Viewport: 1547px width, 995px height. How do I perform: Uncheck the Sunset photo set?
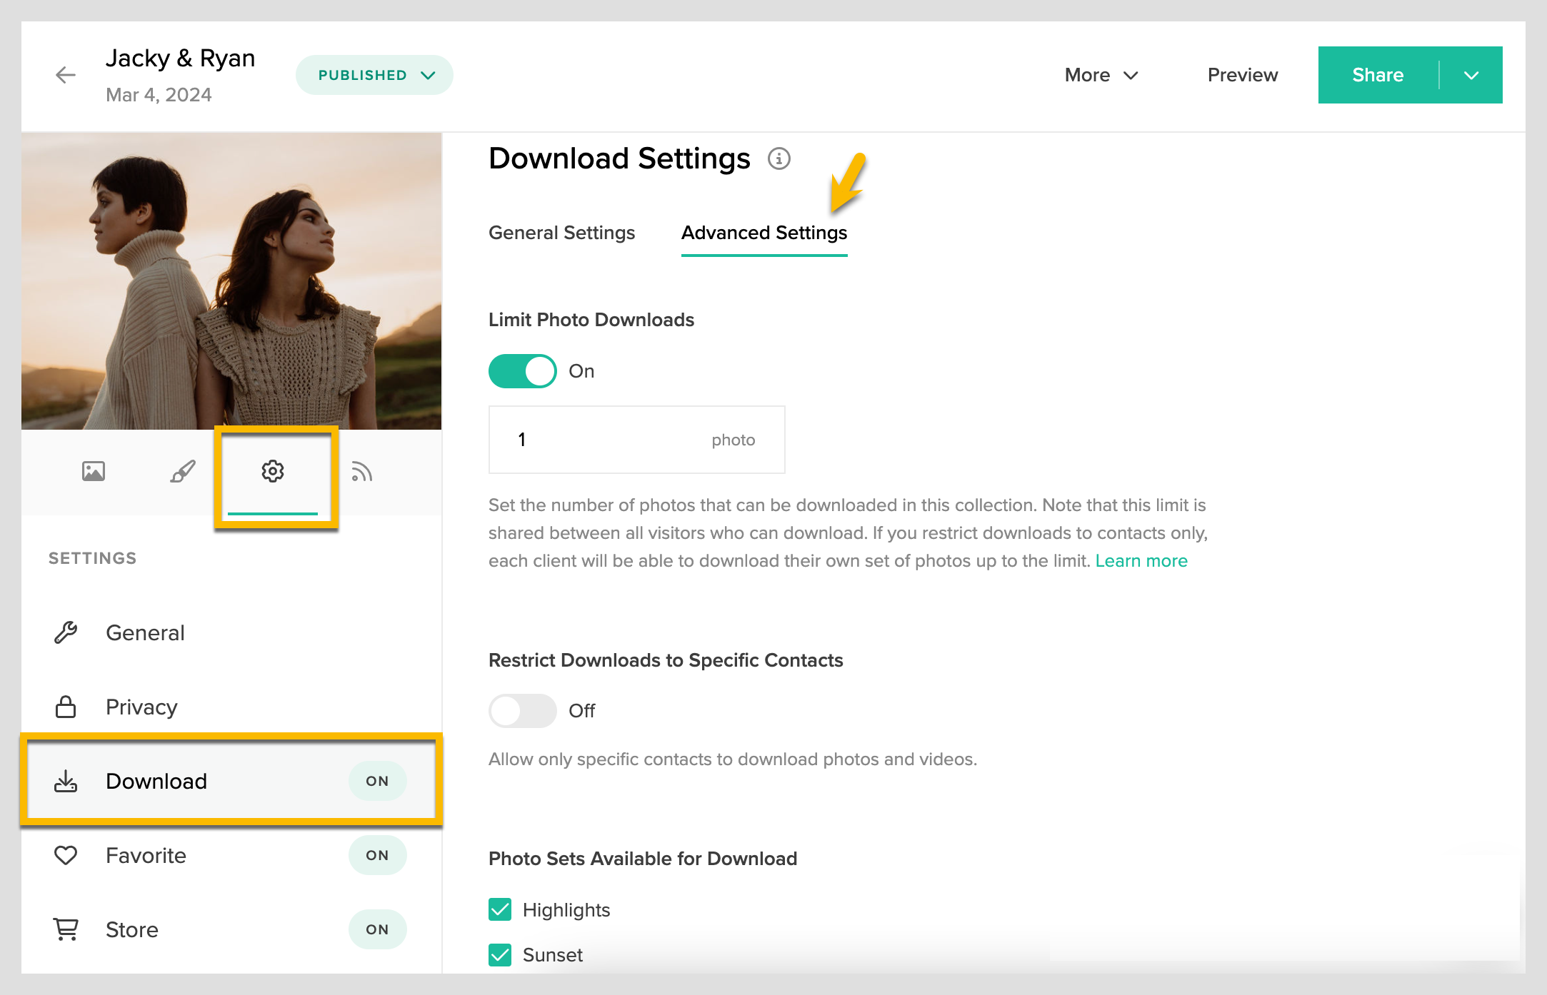point(500,955)
